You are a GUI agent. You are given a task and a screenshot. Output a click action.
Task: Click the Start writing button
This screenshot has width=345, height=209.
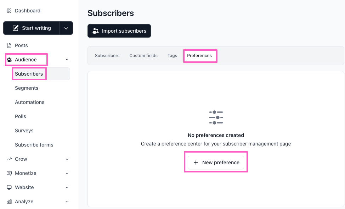[32, 28]
